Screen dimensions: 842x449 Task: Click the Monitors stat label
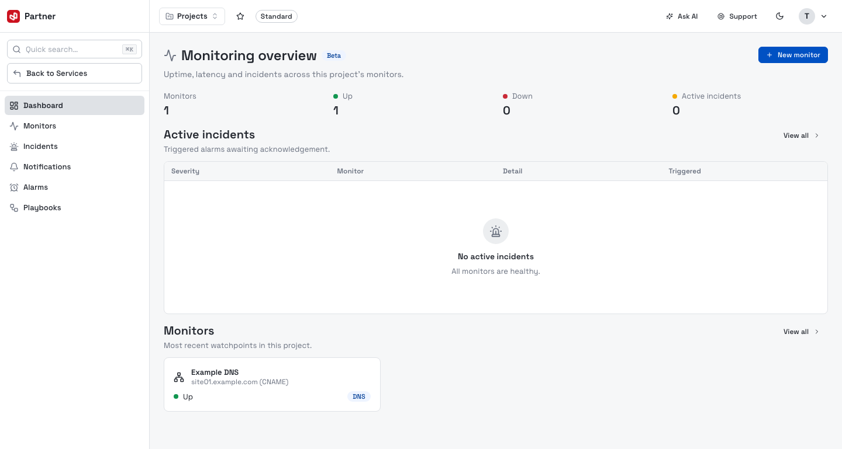pyautogui.click(x=180, y=96)
